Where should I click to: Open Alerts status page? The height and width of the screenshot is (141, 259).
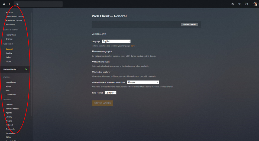click(8, 87)
